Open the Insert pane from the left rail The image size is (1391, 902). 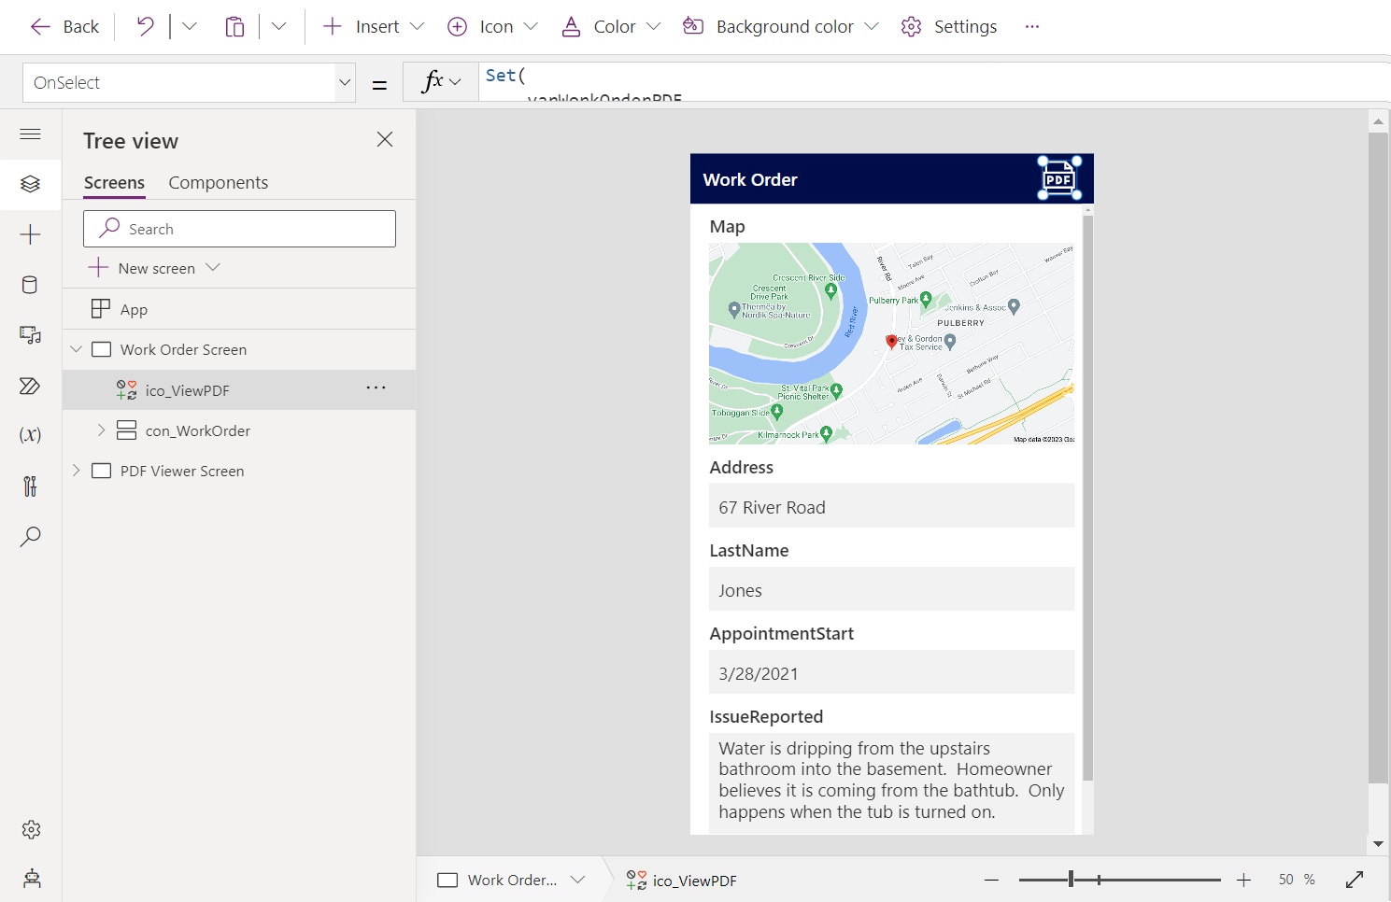[x=31, y=234]
